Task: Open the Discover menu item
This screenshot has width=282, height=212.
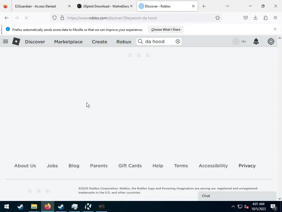Action: tap(35, 42)
